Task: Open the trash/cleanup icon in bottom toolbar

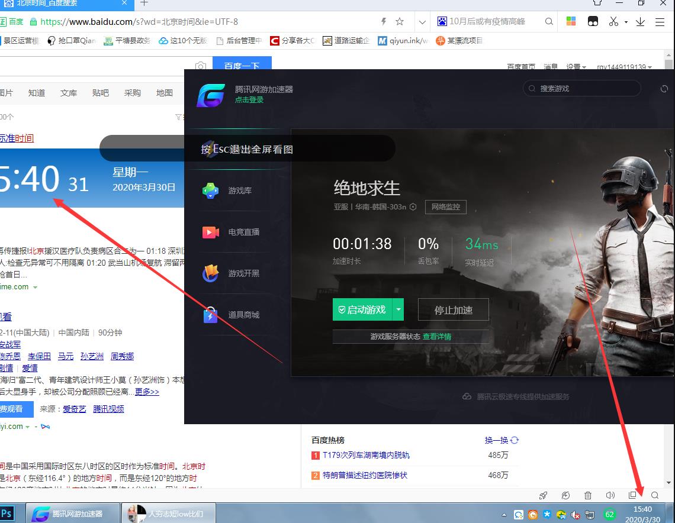Action: [x=588, y=495]
